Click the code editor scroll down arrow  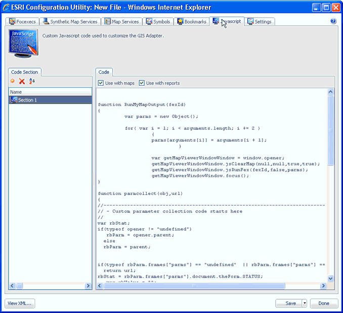point(330,279)
